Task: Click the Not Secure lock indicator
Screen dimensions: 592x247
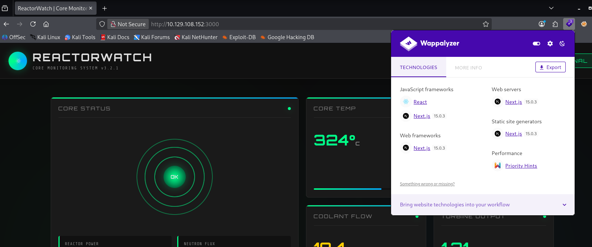Action: point(128,24)
